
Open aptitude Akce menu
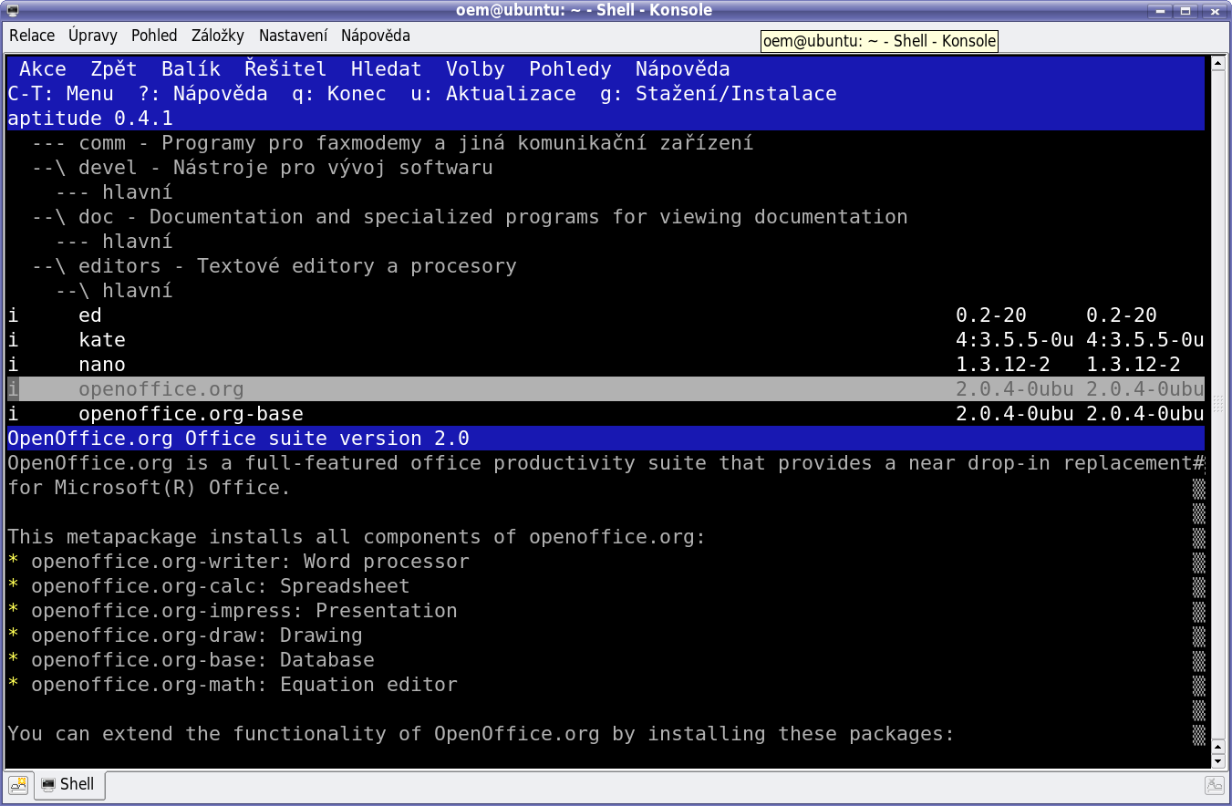click(43, 69)
